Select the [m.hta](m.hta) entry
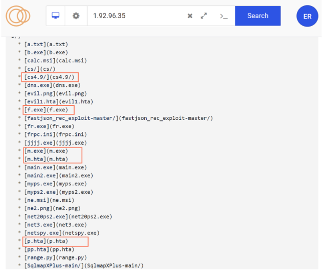The height and width of the screenshot is (273, 323). tap(46, 159)
